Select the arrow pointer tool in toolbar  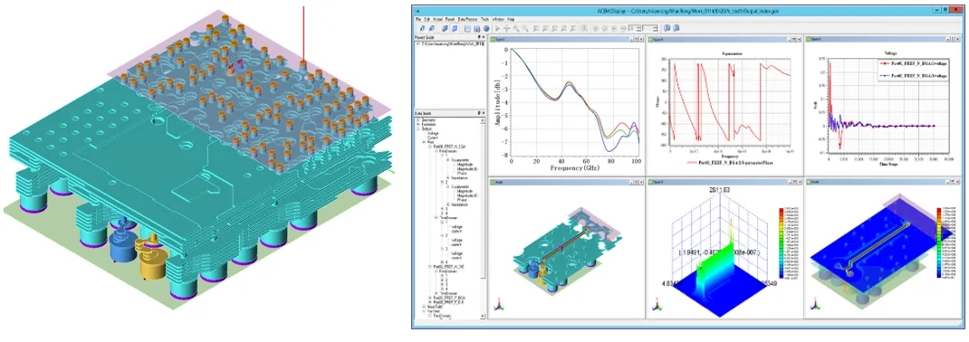497,28
